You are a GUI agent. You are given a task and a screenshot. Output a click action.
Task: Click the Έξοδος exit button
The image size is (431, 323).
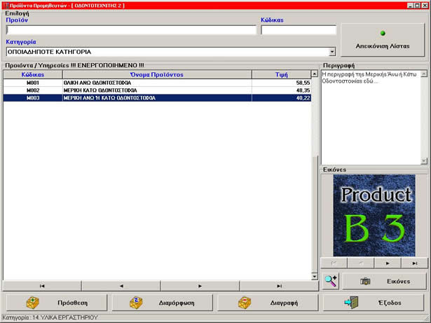click(374, 303)
